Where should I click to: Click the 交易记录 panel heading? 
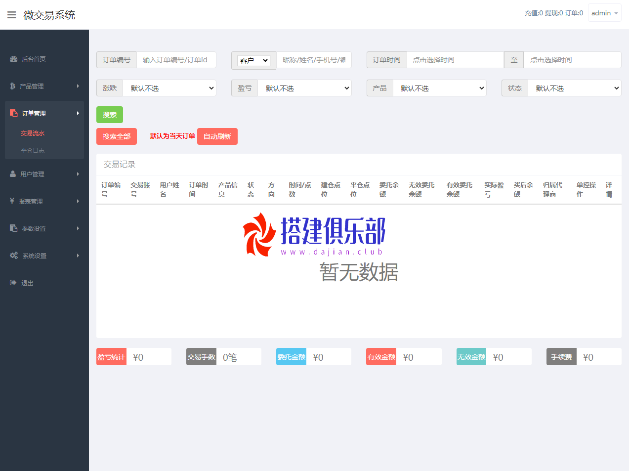click(120, 165)
